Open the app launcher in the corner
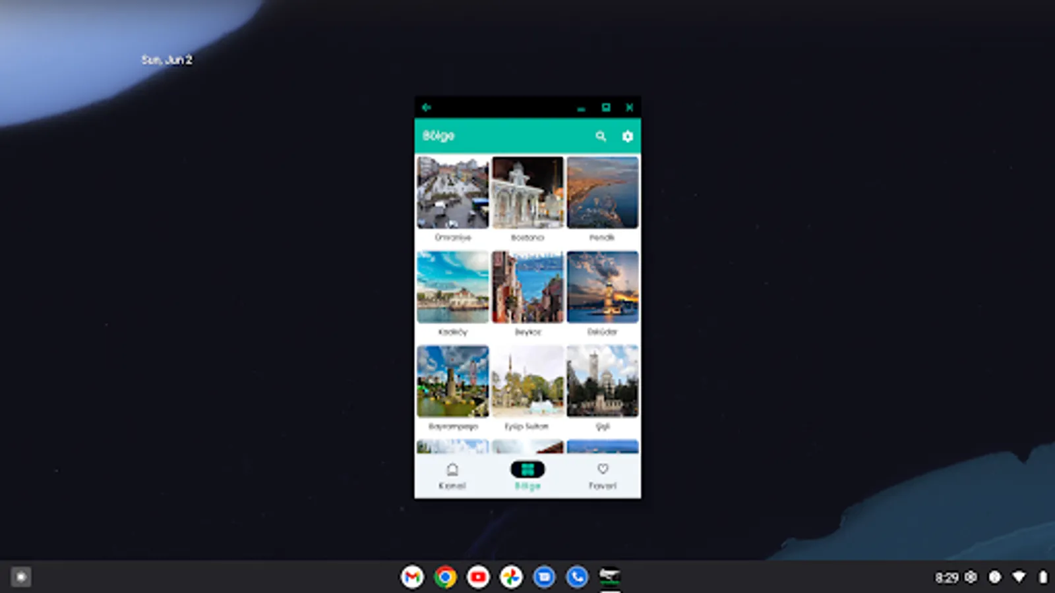The height and width of the screenshot is (593, 1055). coord(21,576)
